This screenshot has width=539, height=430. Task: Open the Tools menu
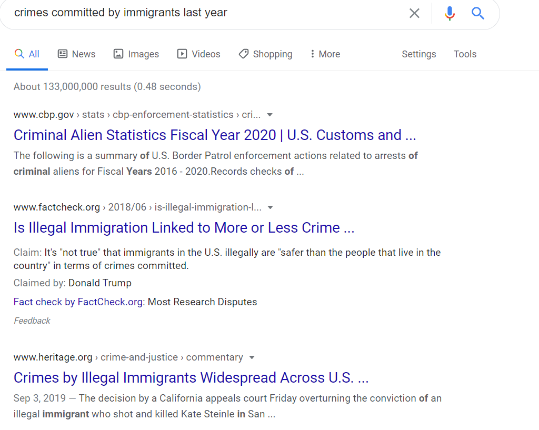[465, 54]
